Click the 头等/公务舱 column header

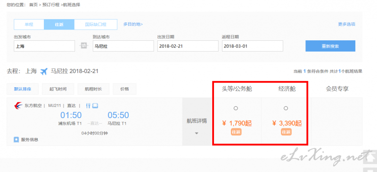tap(237, 89)
